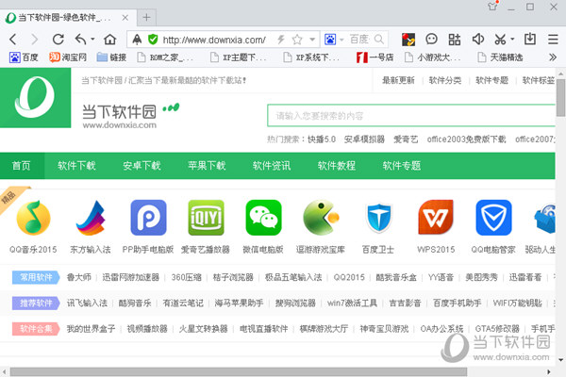This screenshot has height=377, width=566.
Task: Open 逗游游戏宝库 app icon
Action: click(322, 218)
